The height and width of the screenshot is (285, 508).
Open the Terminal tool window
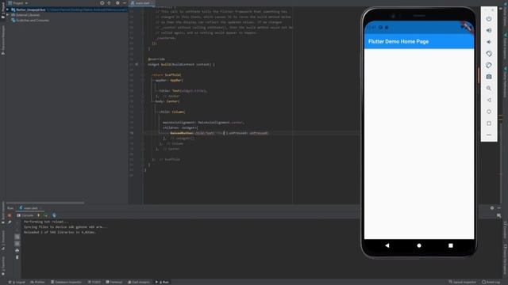[114, 282]
